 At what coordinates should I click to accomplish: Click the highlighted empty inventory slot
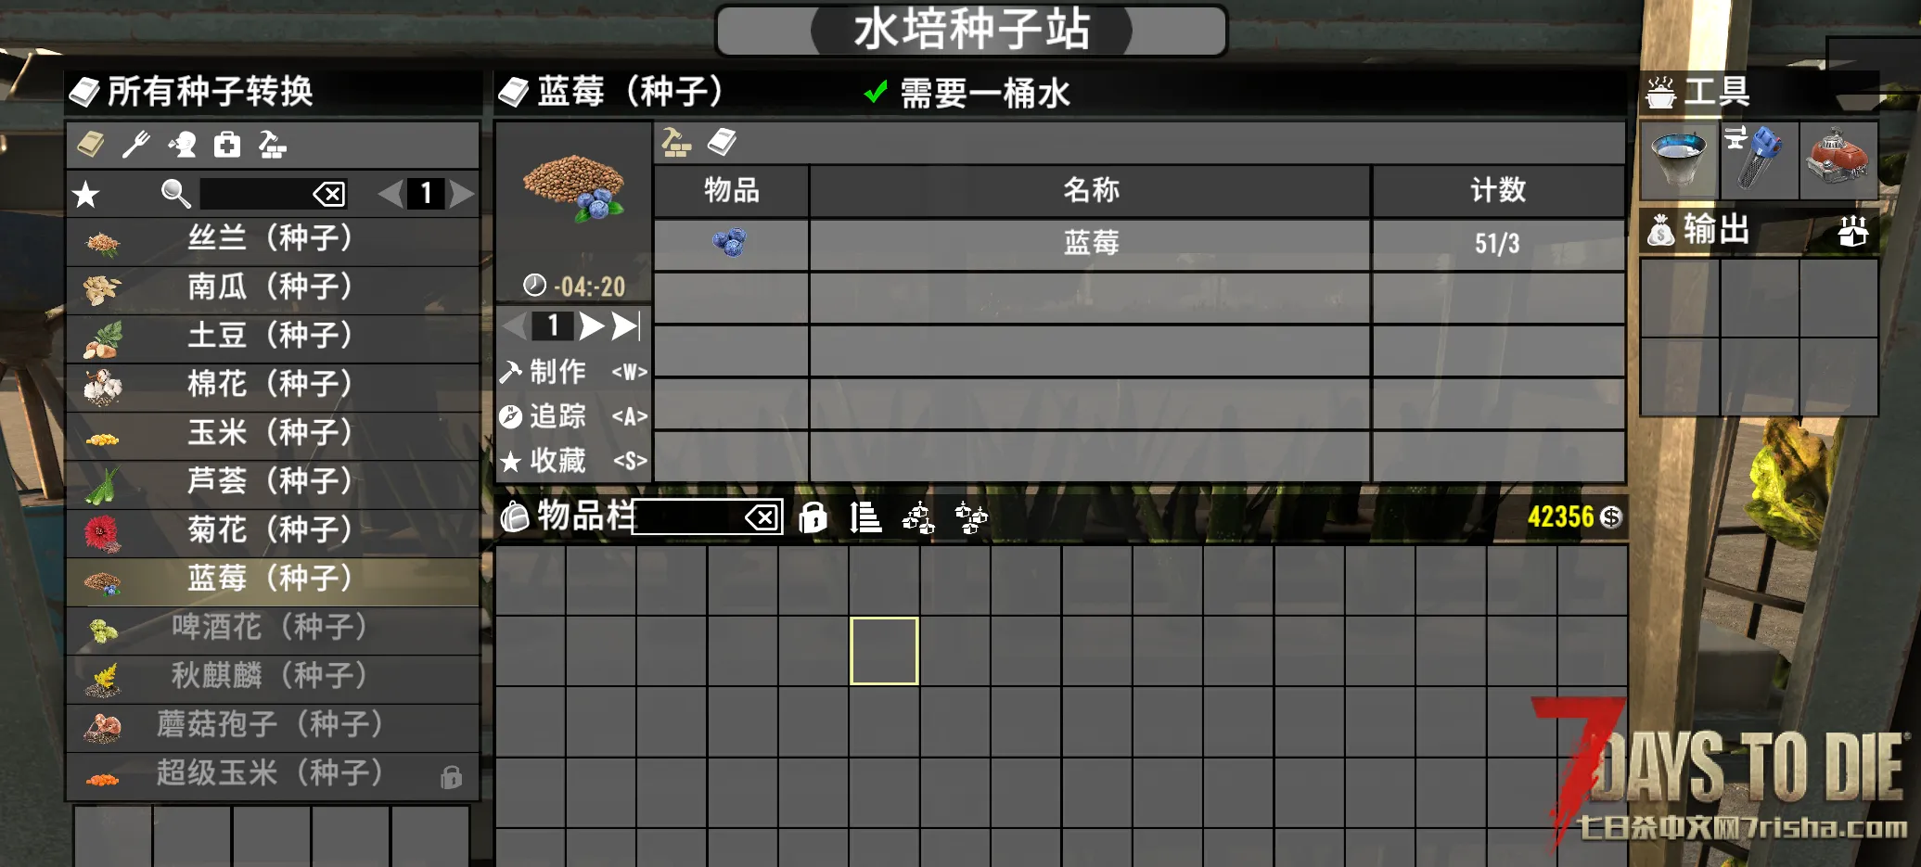tap(884, 651)
